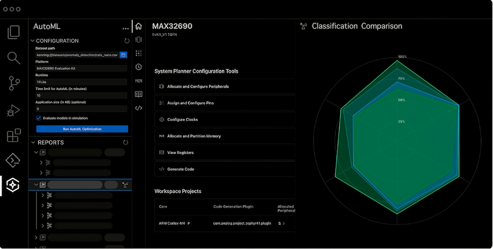Open the Explorer files icon in activity bar

(x=14, y=32)
